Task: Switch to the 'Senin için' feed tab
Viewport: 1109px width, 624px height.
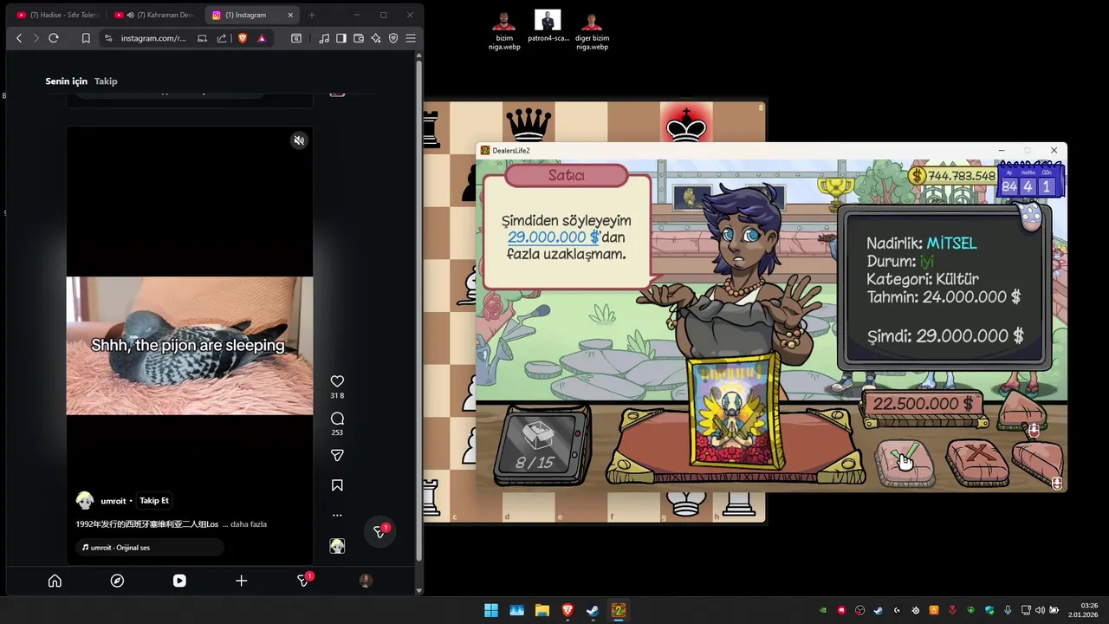Action: [x=67, y=81]
